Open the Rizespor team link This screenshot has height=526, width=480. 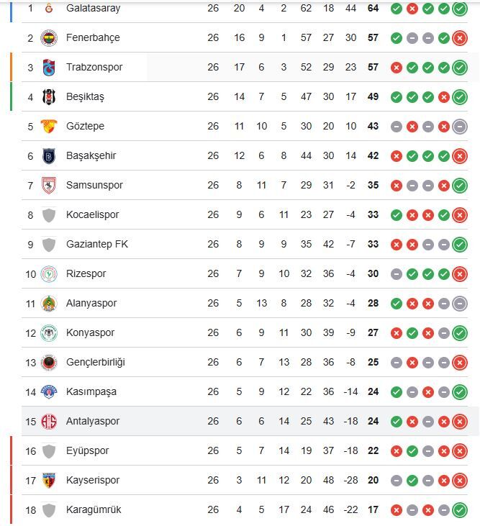86,273
